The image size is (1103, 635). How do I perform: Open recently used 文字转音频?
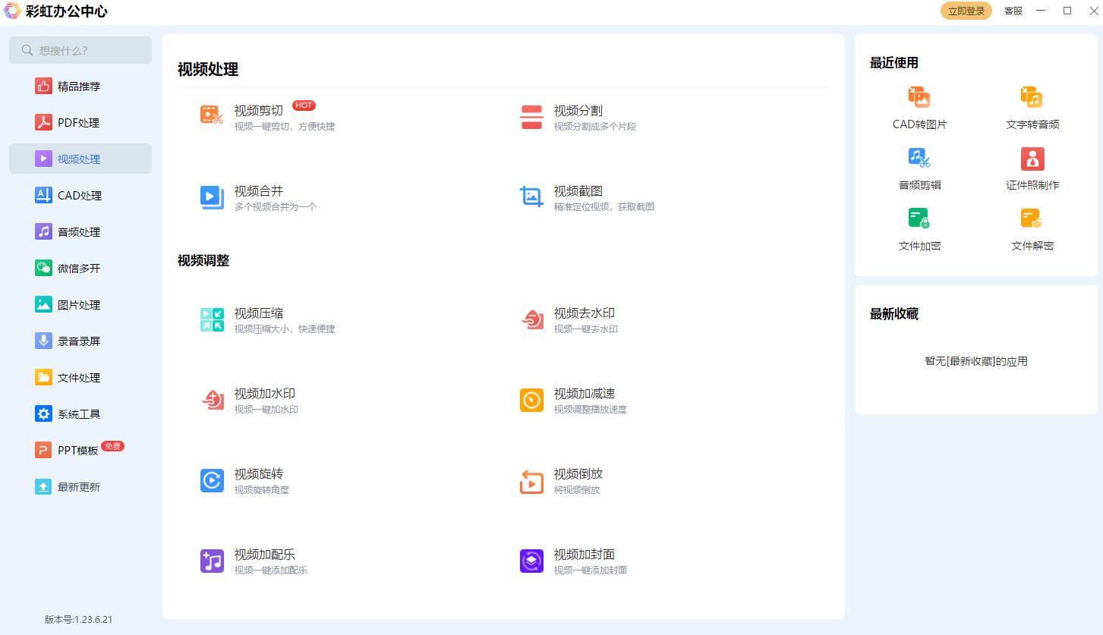pos(1032,108)
